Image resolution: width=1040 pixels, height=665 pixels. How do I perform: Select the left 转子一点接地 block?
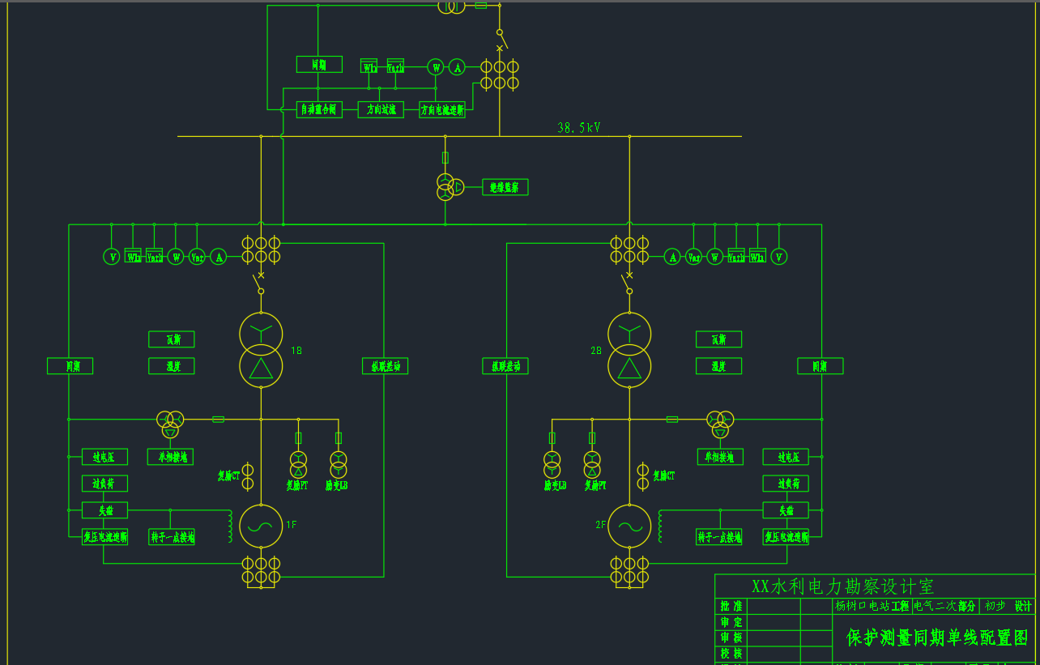coord(172,537)
